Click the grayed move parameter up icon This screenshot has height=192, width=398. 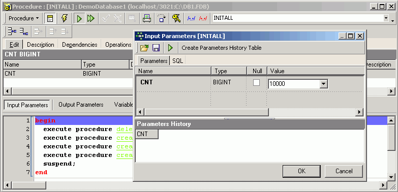click(x=53, y=31)
